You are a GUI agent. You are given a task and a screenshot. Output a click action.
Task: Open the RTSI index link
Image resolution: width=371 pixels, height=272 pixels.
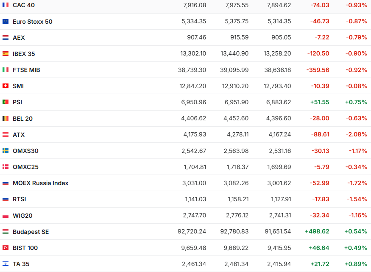20,199
